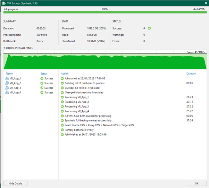Click 'All VMs have been queued for processing'
Image resolution: width=209 pixels, height=188 pixels.
point(88,116)
